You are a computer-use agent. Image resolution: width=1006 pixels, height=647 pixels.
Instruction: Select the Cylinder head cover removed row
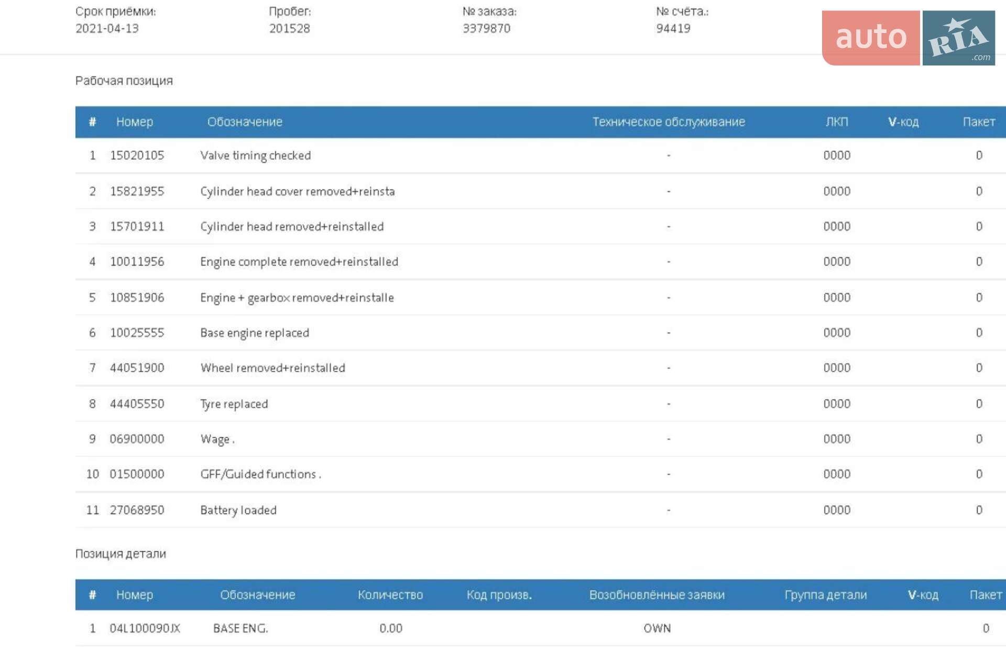[541, 191]
